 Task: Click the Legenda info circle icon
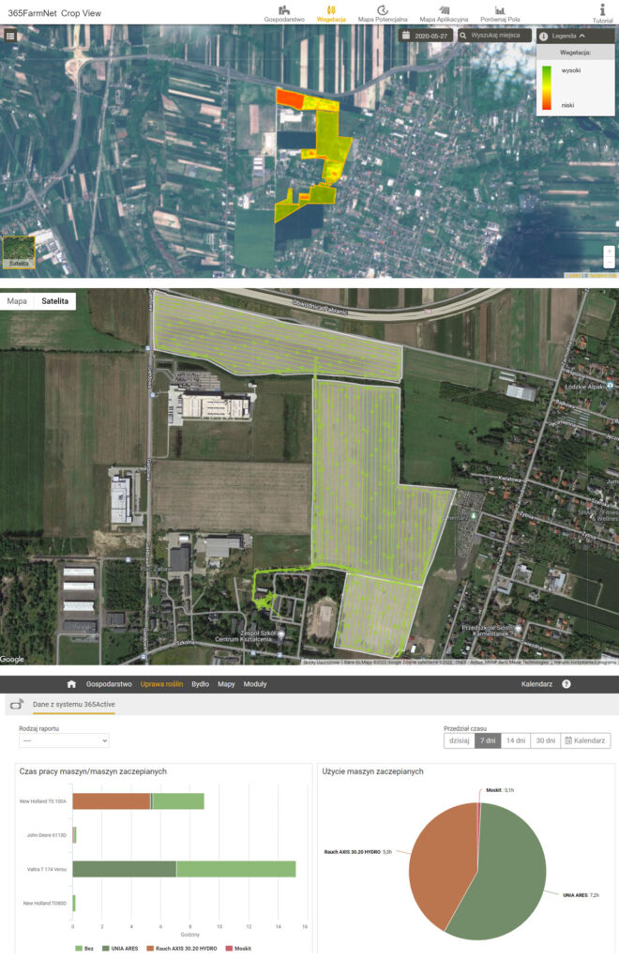pyautogui.click(x=543, y=37)
